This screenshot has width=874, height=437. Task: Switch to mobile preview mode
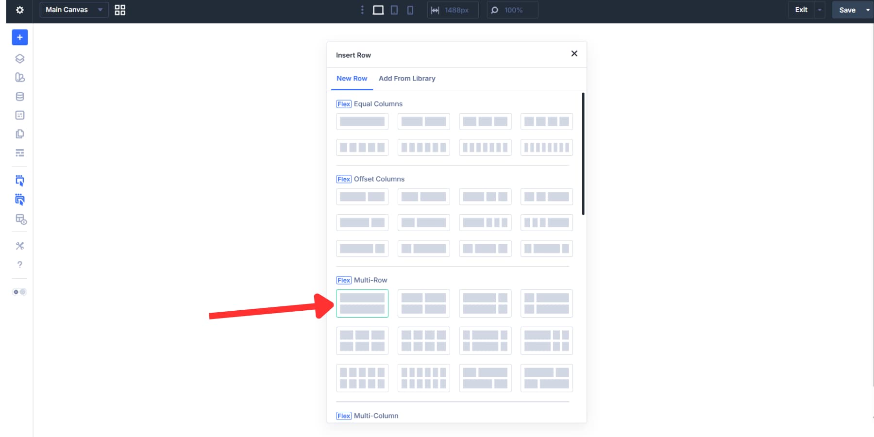(410, 10)
